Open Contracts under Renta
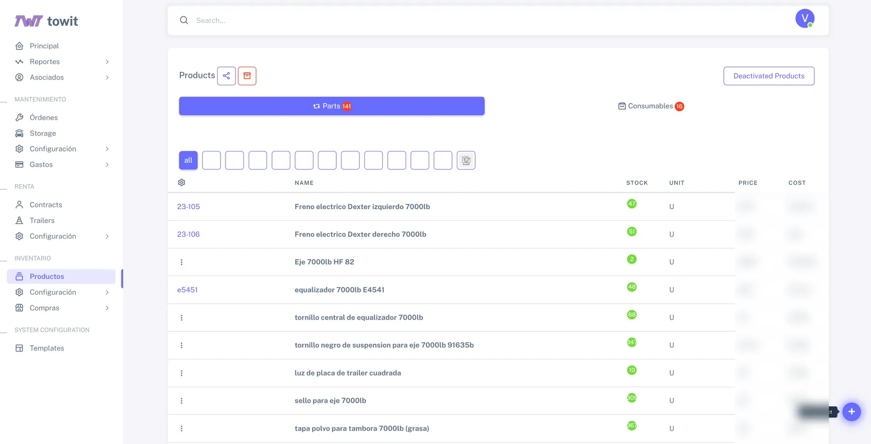 coord(45,205)
